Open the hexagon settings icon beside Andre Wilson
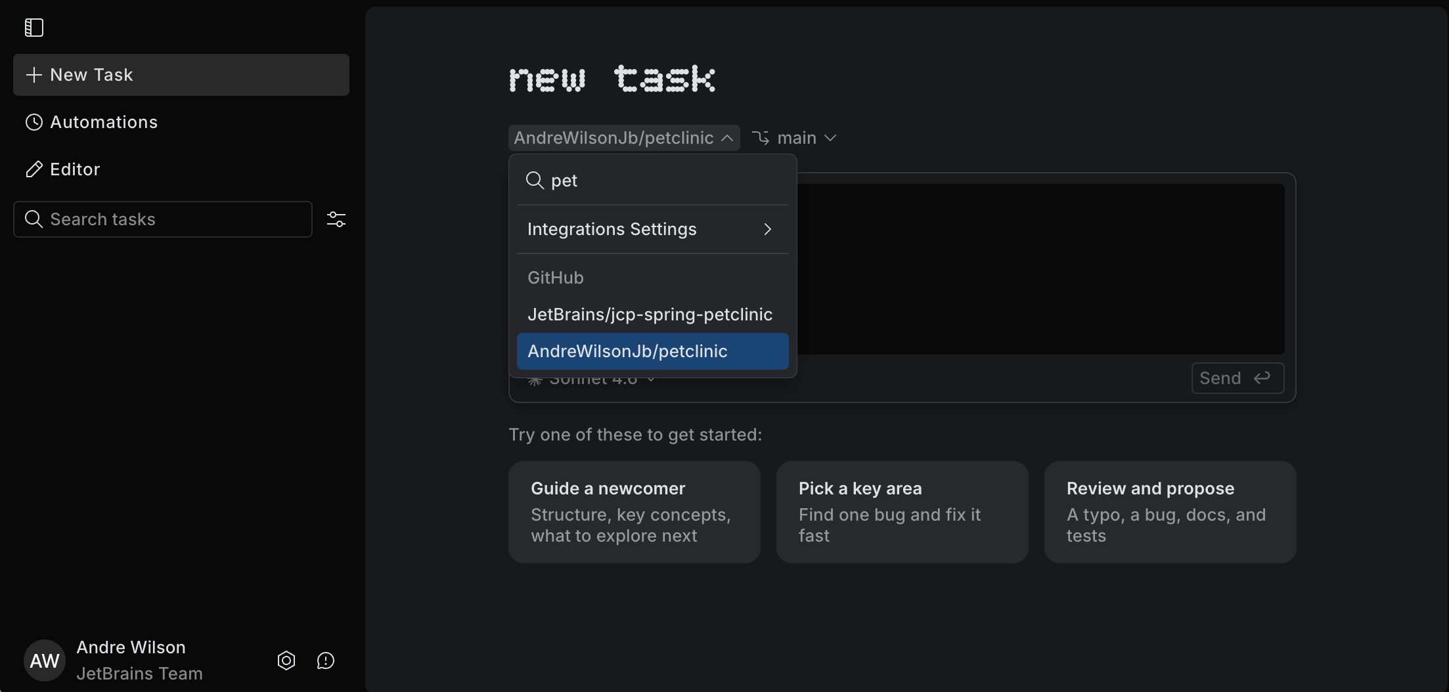 286,660
